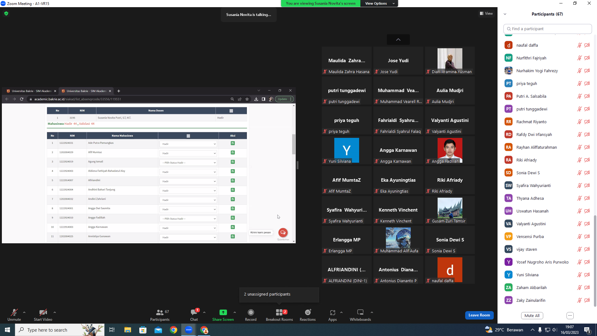Click the shared webpage vertical scrollbar
The image size is (597, 336).
pyautogui.click(x=294, y=144)
